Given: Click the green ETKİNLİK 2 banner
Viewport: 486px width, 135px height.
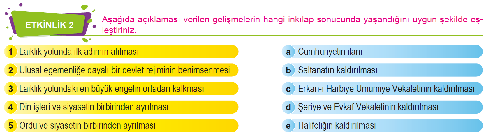Looking at the screenshot, I should coord(50,25).
